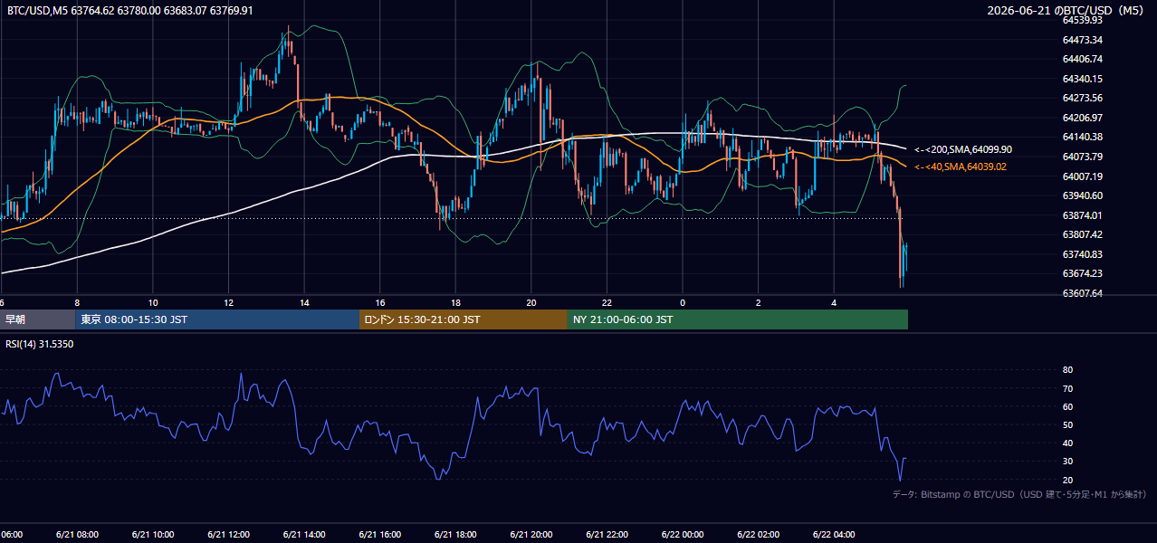Click bottom date label 6/21 10:00
1157x543 pixels.
[155, 535]
